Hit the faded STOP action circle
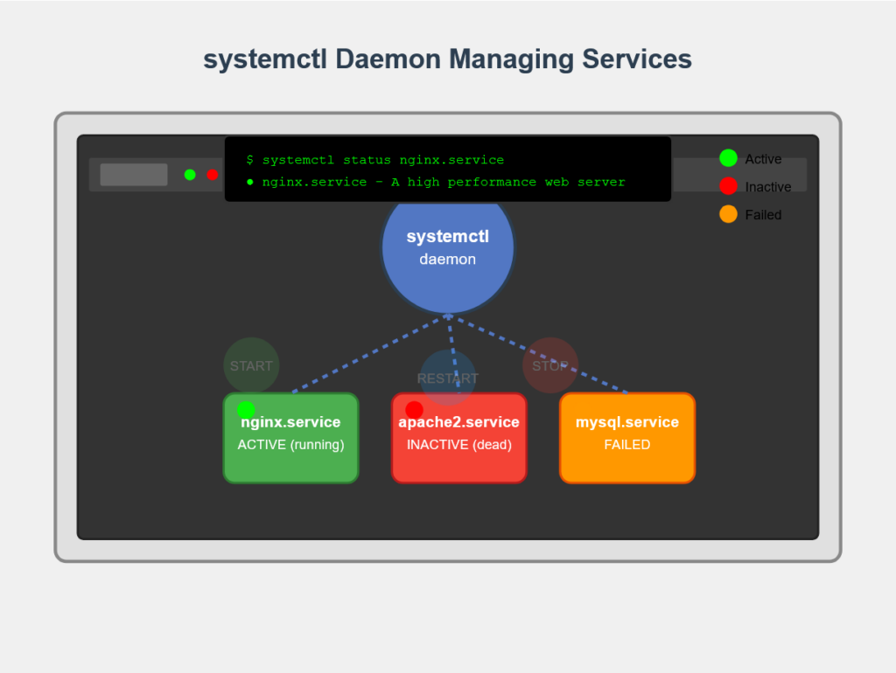 click(x=550, y=365)
